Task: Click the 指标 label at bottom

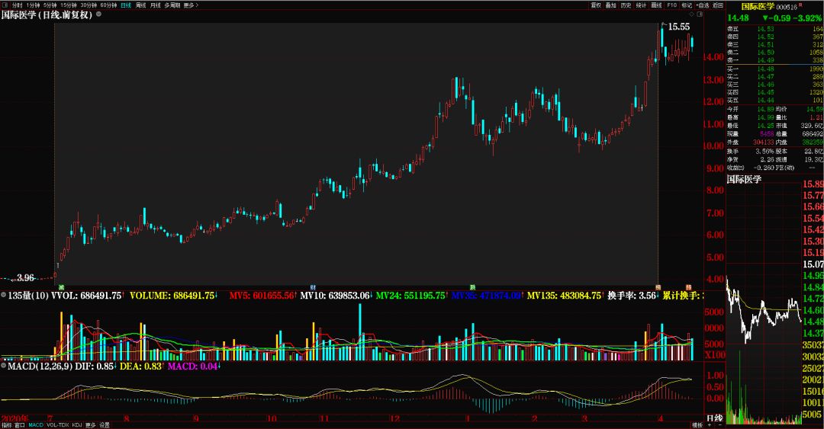Action: [x=7, y=424]
